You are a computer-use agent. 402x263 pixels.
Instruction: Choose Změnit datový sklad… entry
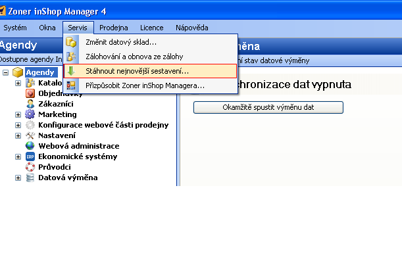150,42
